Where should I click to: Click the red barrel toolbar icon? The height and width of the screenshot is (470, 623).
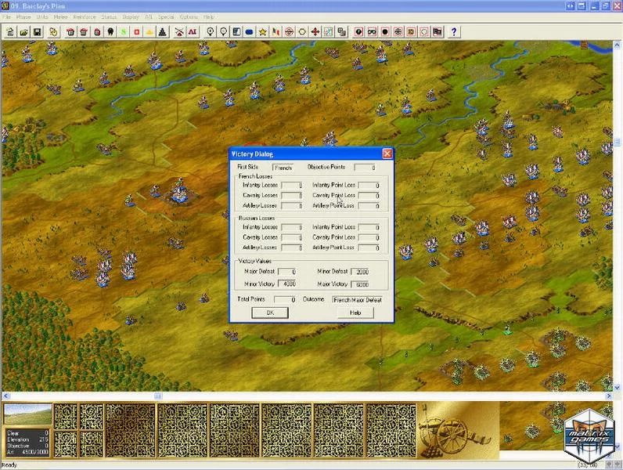(97, 32)
